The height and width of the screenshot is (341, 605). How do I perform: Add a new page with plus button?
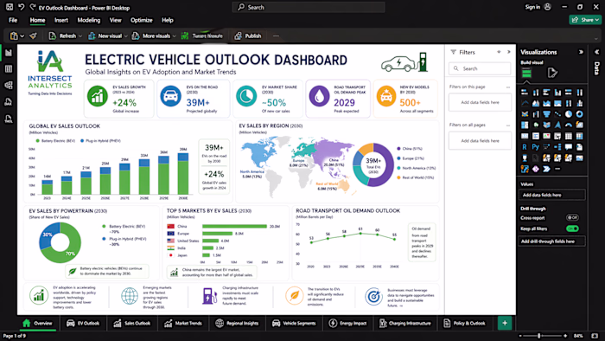(505, 323)
